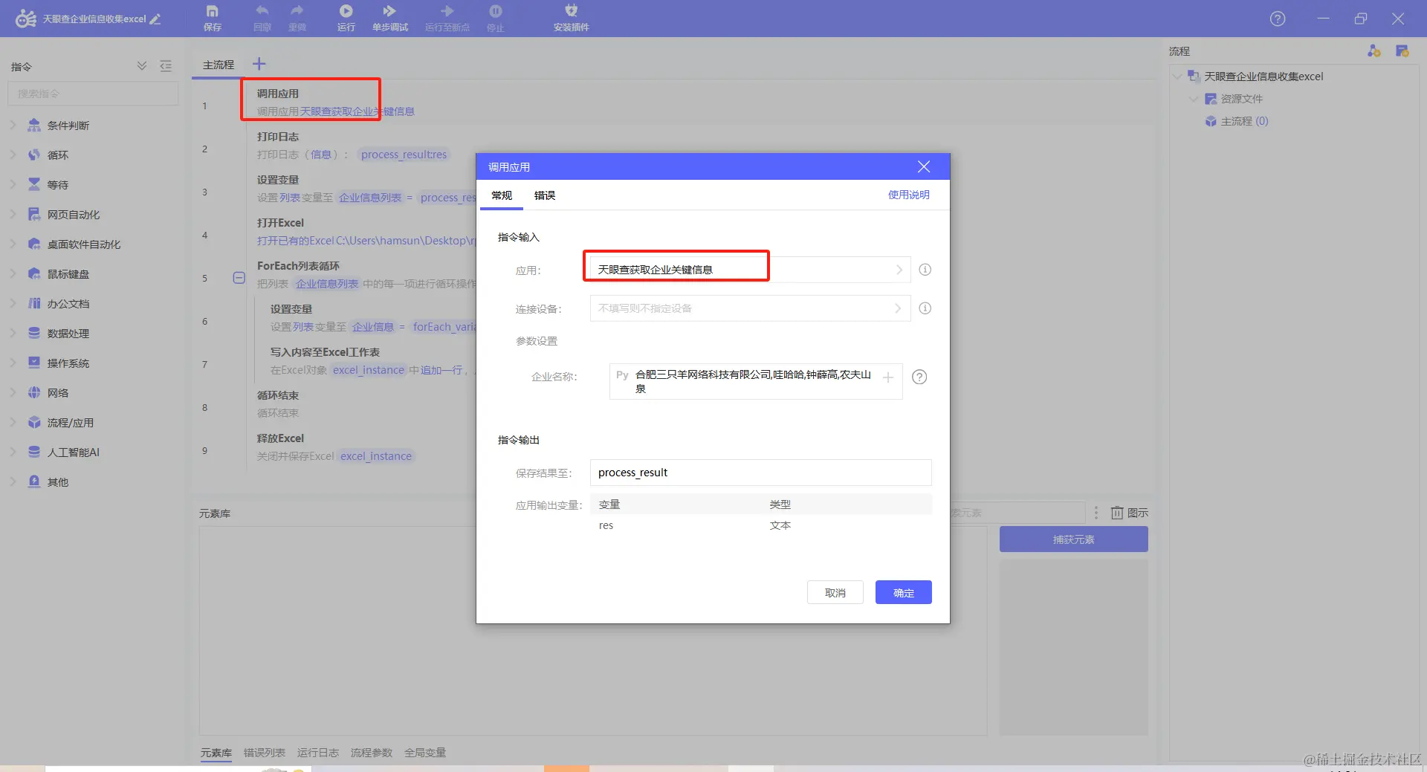Open 安装插件 plugin installer
1427x772 pixels.
coord(571,18)
